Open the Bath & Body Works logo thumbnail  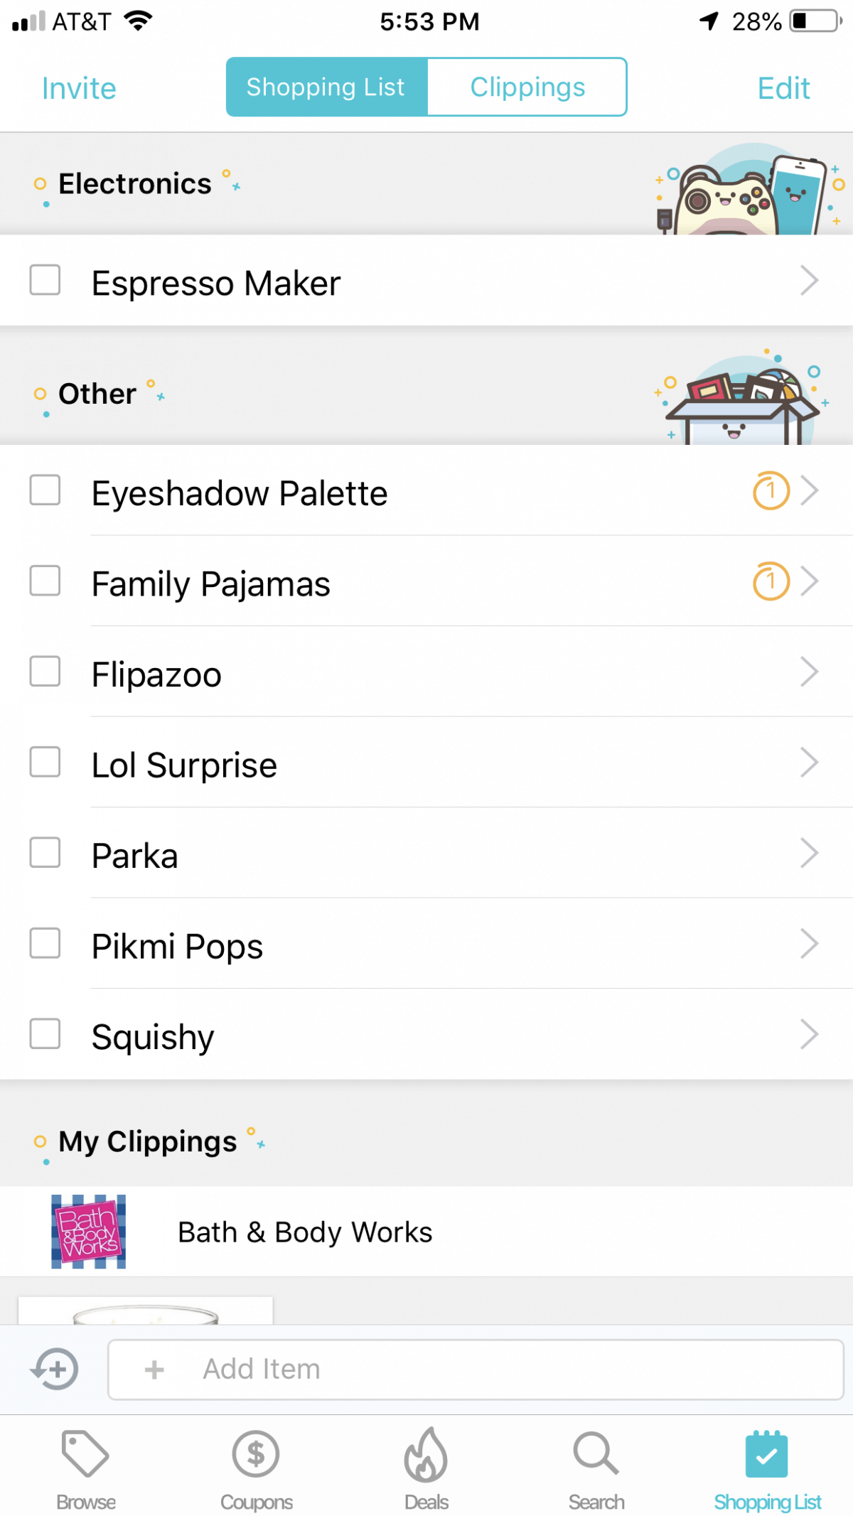coord(89,1232)
